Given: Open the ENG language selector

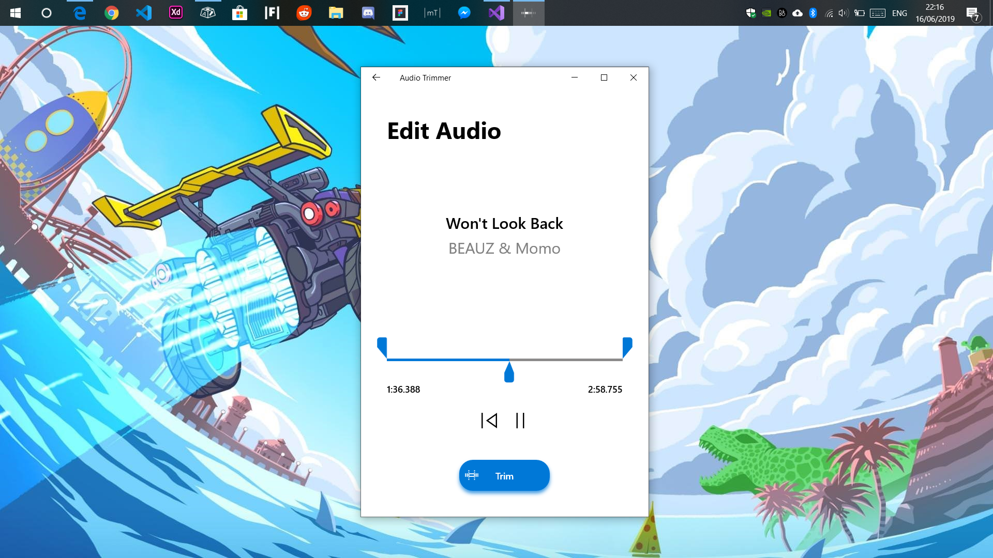Looking at the screenshot, I should (900, 13).
